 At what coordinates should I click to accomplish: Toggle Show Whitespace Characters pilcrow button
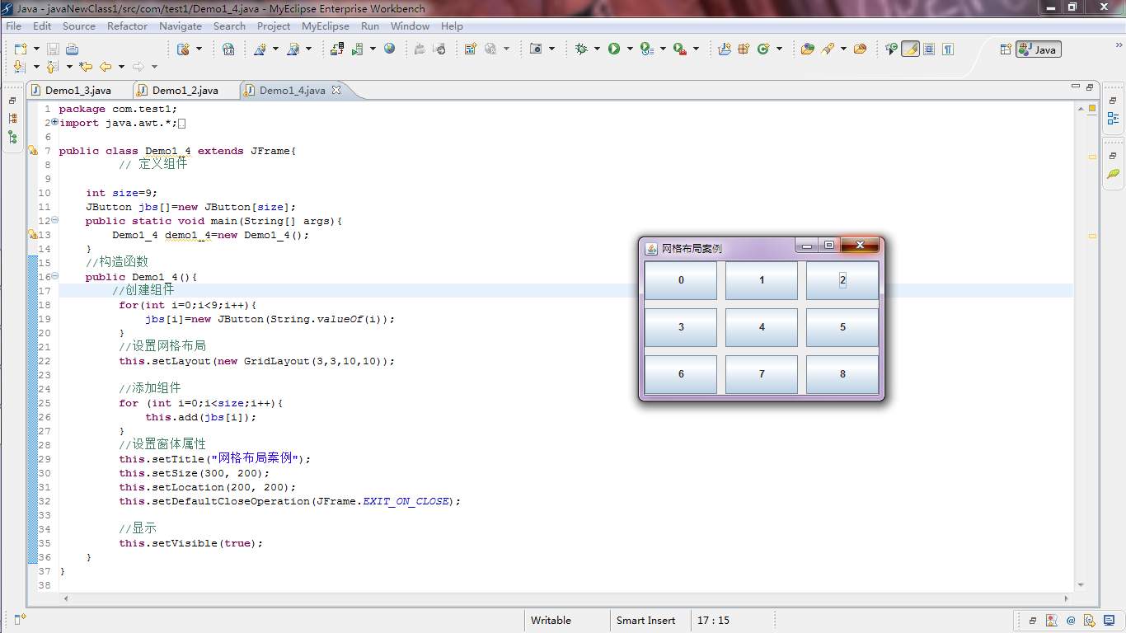click(948, 49)
